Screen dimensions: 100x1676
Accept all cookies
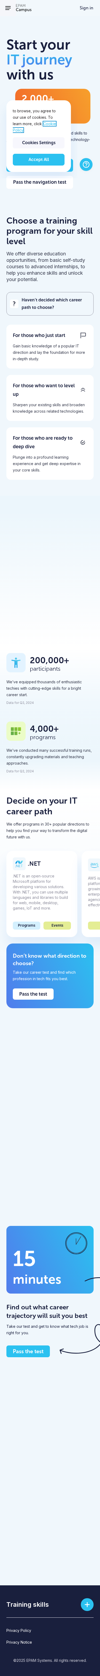tap(38, 159)
